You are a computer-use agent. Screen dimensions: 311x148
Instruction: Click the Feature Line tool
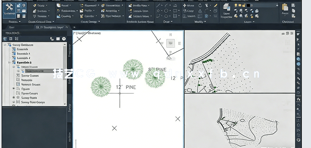coord(67,11)
